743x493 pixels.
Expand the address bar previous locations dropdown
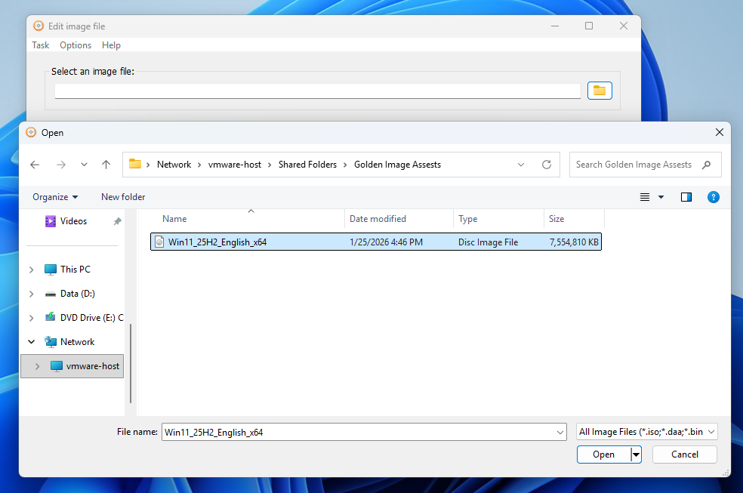pyautogui.click(x=521, y=165)
